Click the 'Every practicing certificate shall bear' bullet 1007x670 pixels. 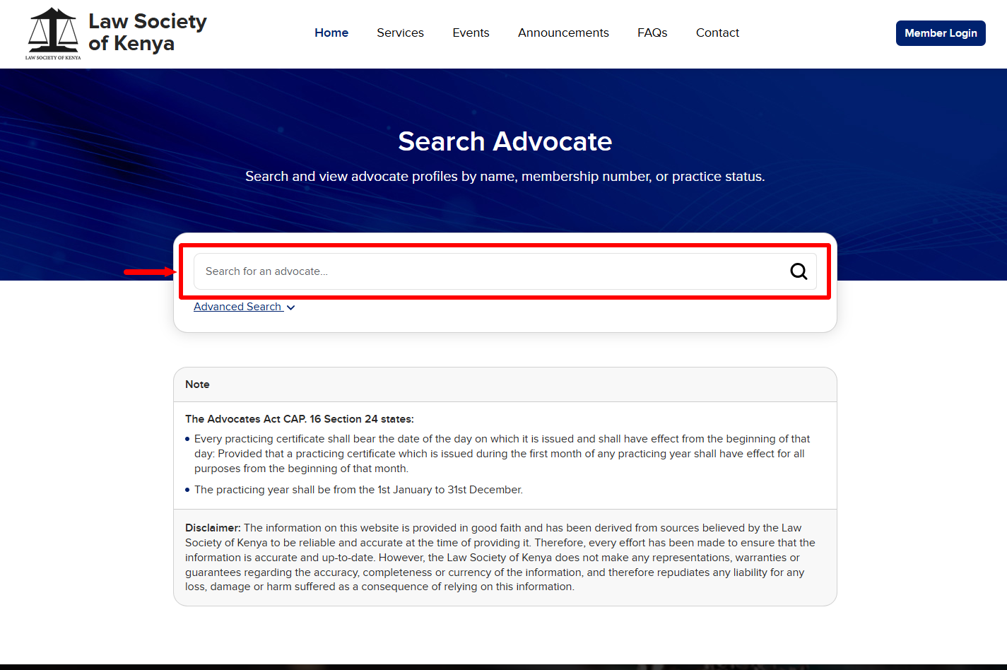[x=502, y=454]
